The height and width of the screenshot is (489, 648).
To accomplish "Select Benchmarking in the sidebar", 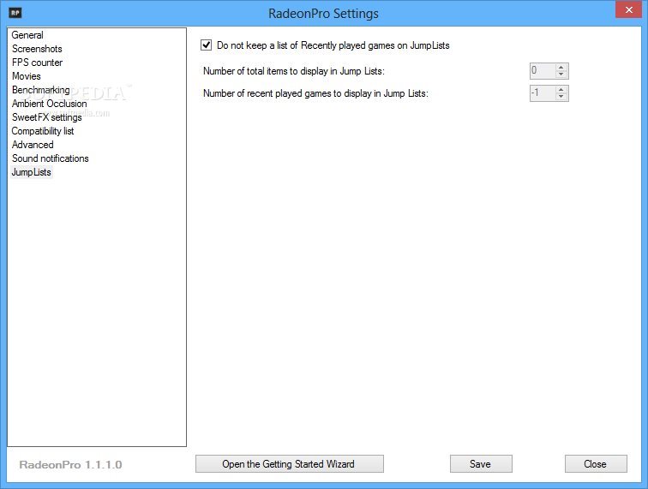I will click(40, 90).
